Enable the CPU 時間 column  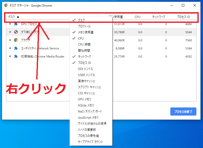(91, 44)
